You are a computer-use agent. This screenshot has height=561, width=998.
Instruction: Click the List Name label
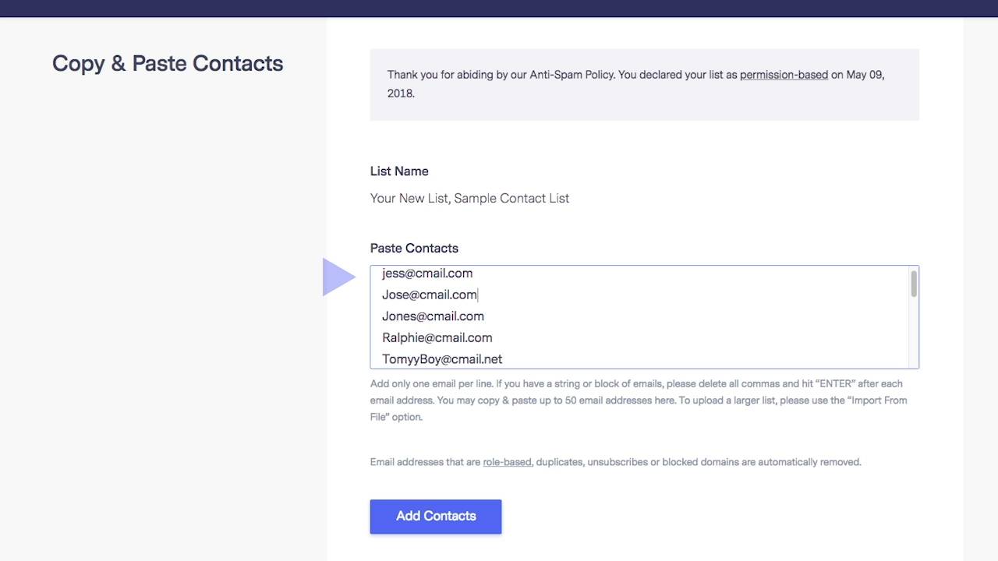[x=399, y=171]
